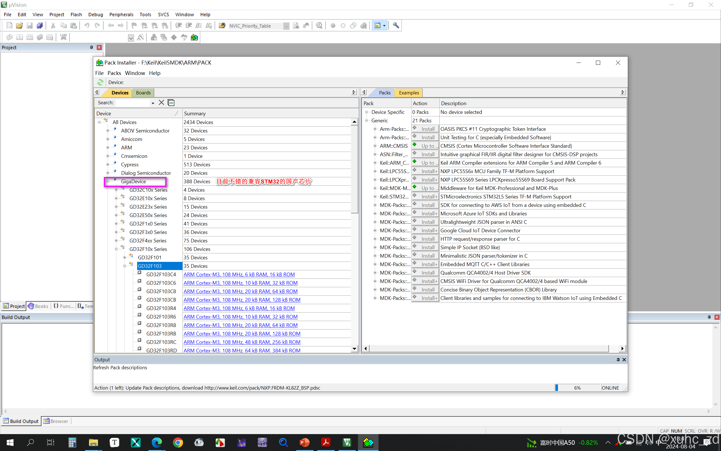Install the OASIS PKCS #11 pack
Image resolution: width=721 pixels, height=451 pixels.
tap(425, 129)
